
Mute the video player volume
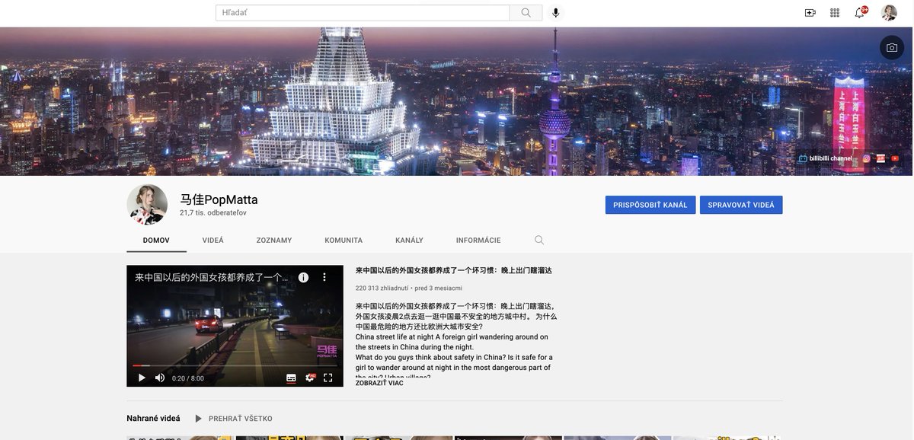(160, 378)
